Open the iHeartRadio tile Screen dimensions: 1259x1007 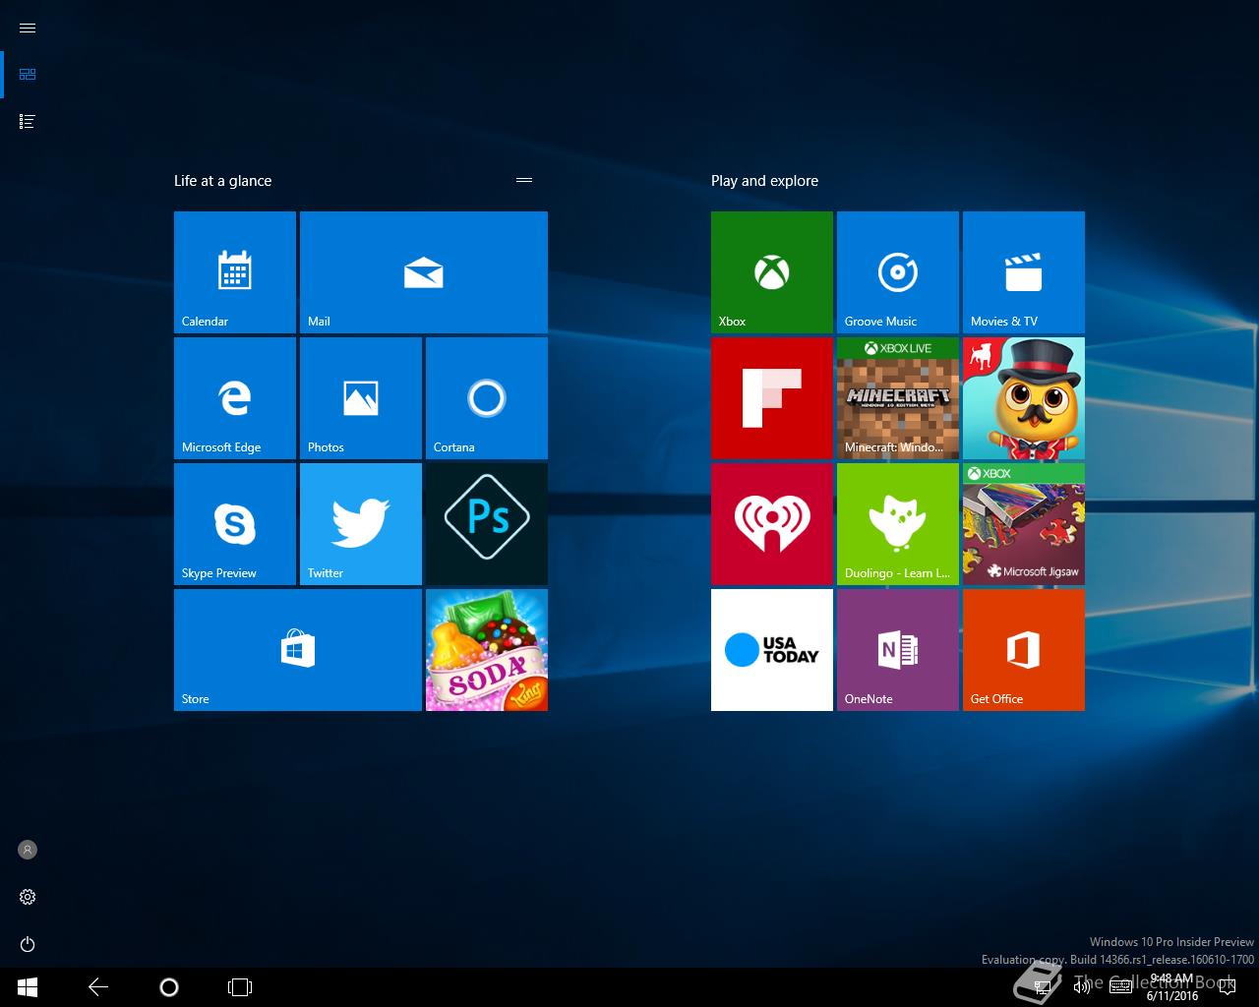772,524
